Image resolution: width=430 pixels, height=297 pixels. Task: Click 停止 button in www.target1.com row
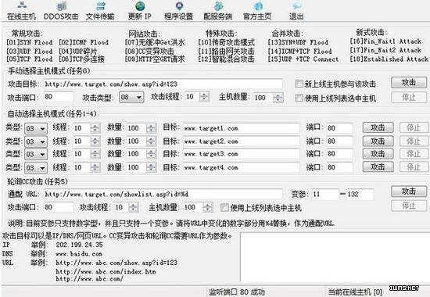(414, 127)
